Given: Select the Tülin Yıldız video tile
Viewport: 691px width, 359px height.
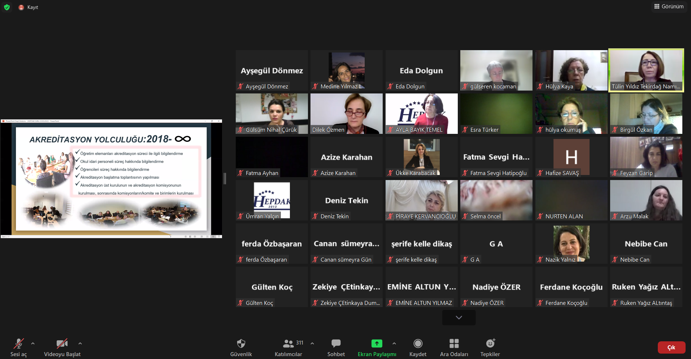Looking at the screenshot, I should 646,70.
